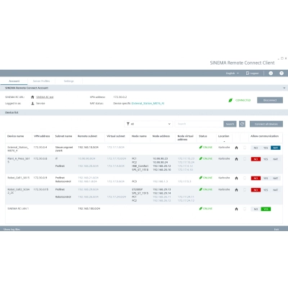Open the help question mark icon
The height and width of the screenshot is (288, 288).
(282, 73)
